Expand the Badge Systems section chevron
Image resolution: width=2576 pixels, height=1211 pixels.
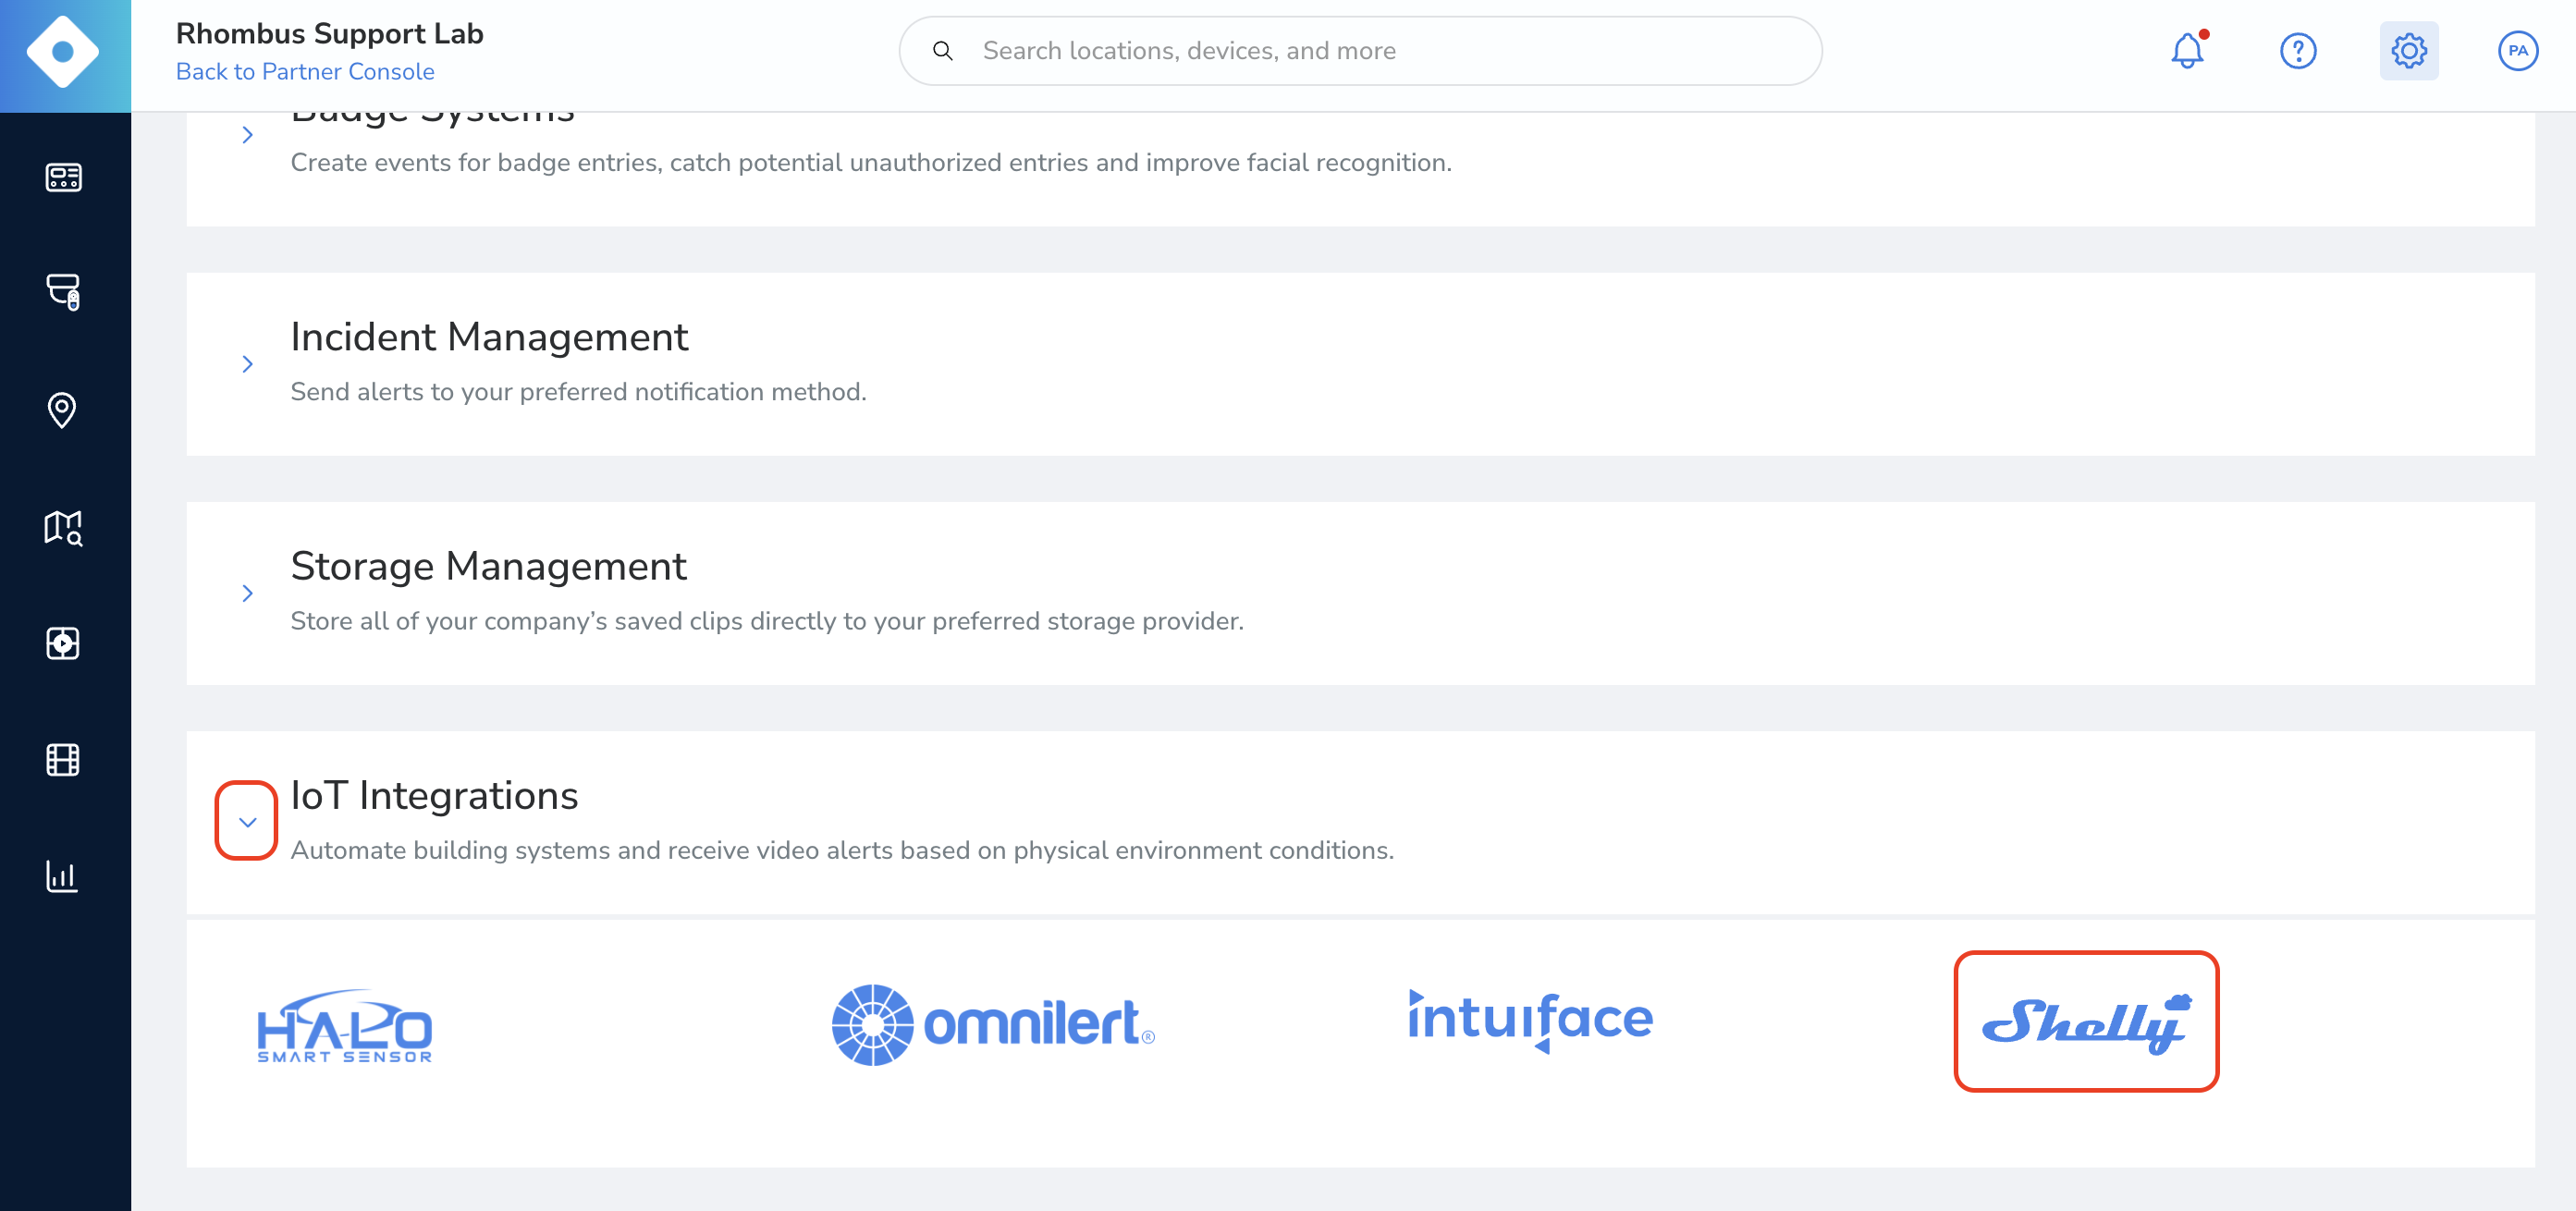247,135
